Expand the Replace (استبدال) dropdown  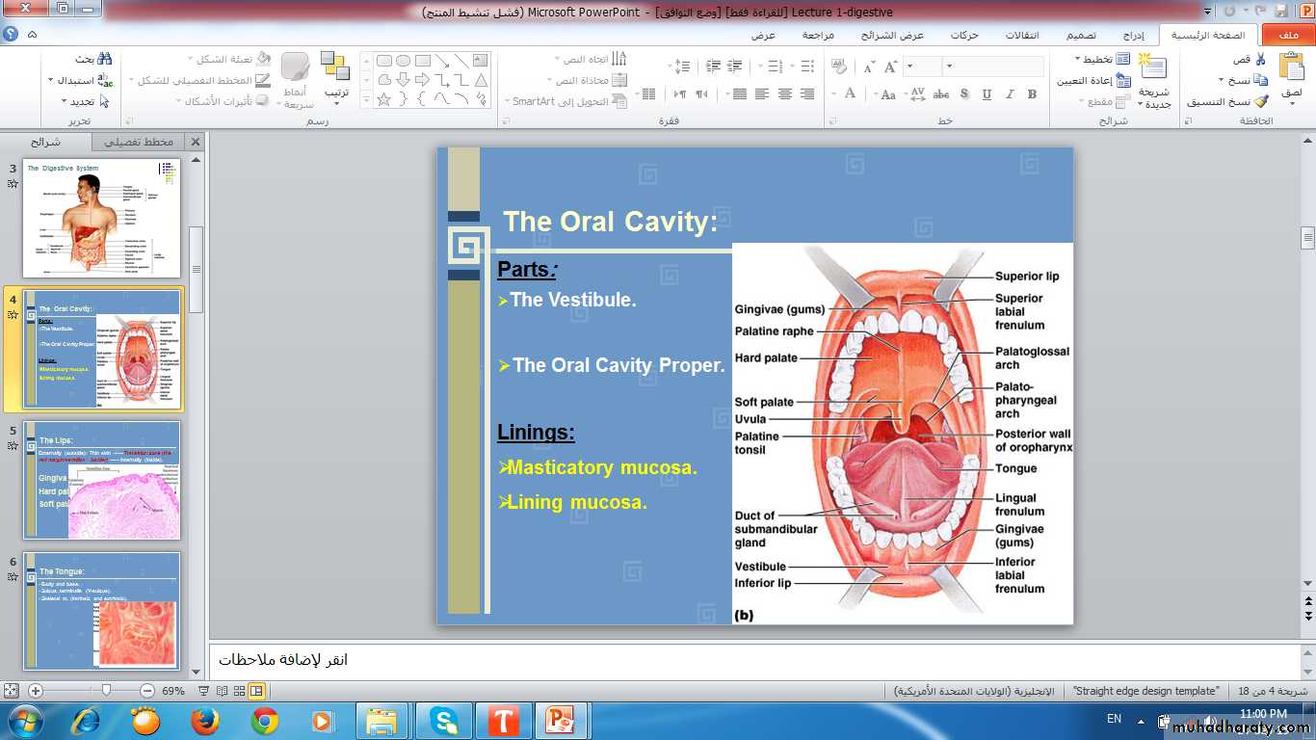51,80
